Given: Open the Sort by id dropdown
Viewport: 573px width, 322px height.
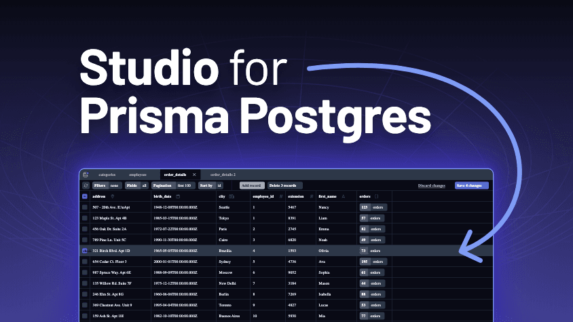Looking at the screenshot, I should pyautogui.click(x=211, y=185).
